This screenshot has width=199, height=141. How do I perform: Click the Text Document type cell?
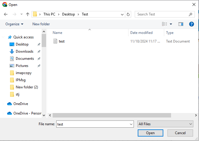pyautogui.click(x=178, y=41)
